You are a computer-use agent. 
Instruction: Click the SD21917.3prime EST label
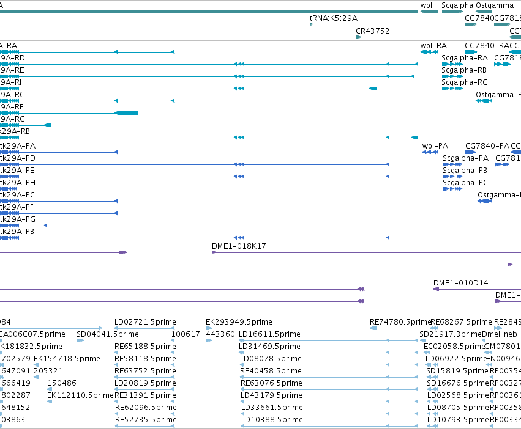point(450,334)
